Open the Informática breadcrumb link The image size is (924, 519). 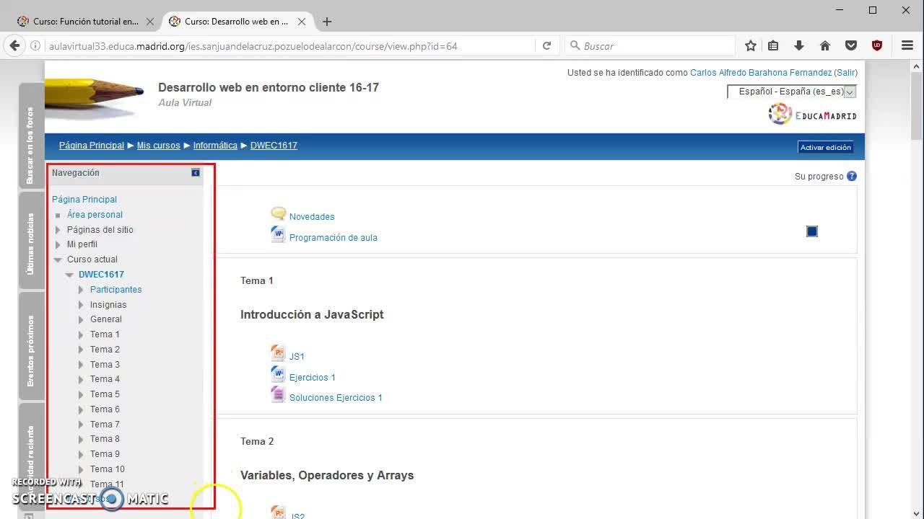215,146
